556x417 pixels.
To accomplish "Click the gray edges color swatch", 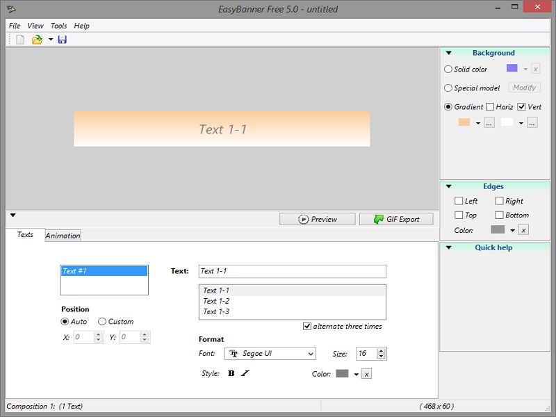I will (x=498, y=229).
